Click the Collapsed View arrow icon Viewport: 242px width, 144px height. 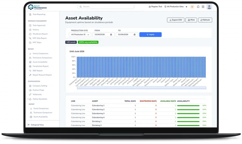click(29, 125)
